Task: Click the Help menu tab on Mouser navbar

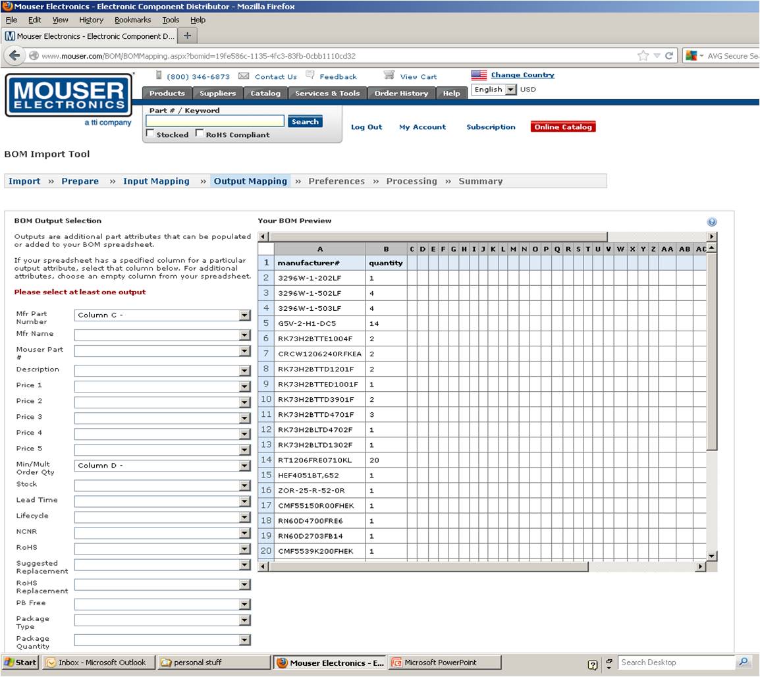Action: [451, 93]
